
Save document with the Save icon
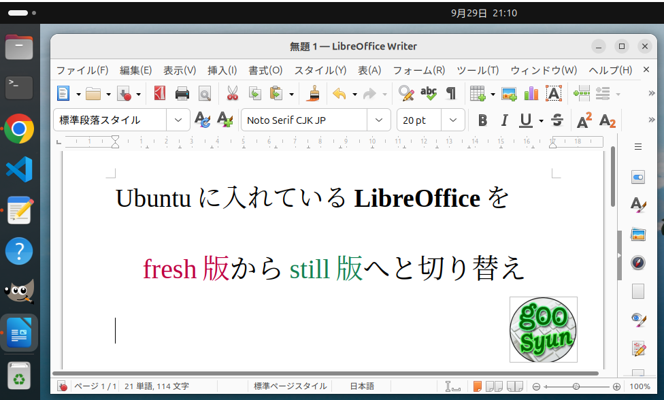click(124, 94)
